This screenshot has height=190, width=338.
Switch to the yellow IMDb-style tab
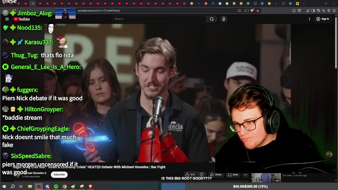tap(297, 3)
